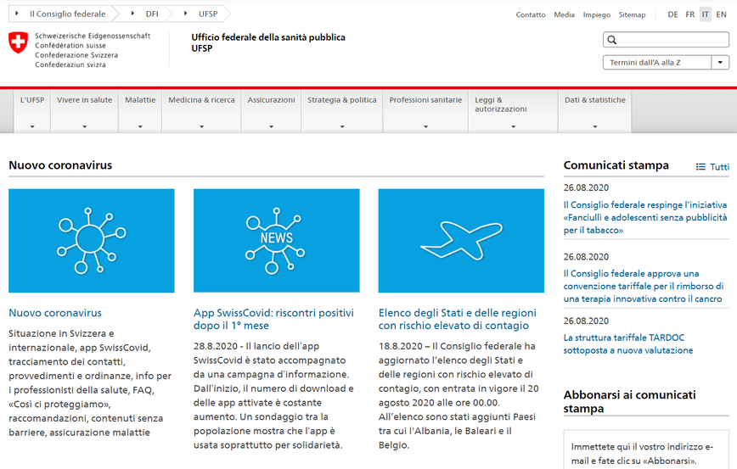737x469 pixels.
Task: Switch language to DE
Action: click(x=673, y=14)
